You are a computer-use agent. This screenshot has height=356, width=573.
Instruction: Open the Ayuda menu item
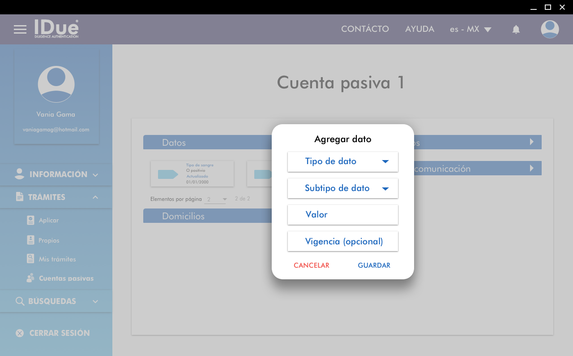(x=419, y=29)
